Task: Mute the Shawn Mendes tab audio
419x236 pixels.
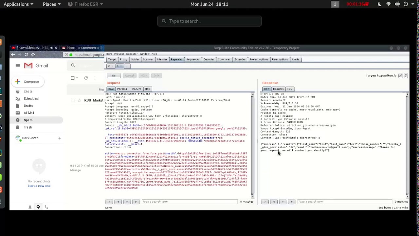Action: 51,48
